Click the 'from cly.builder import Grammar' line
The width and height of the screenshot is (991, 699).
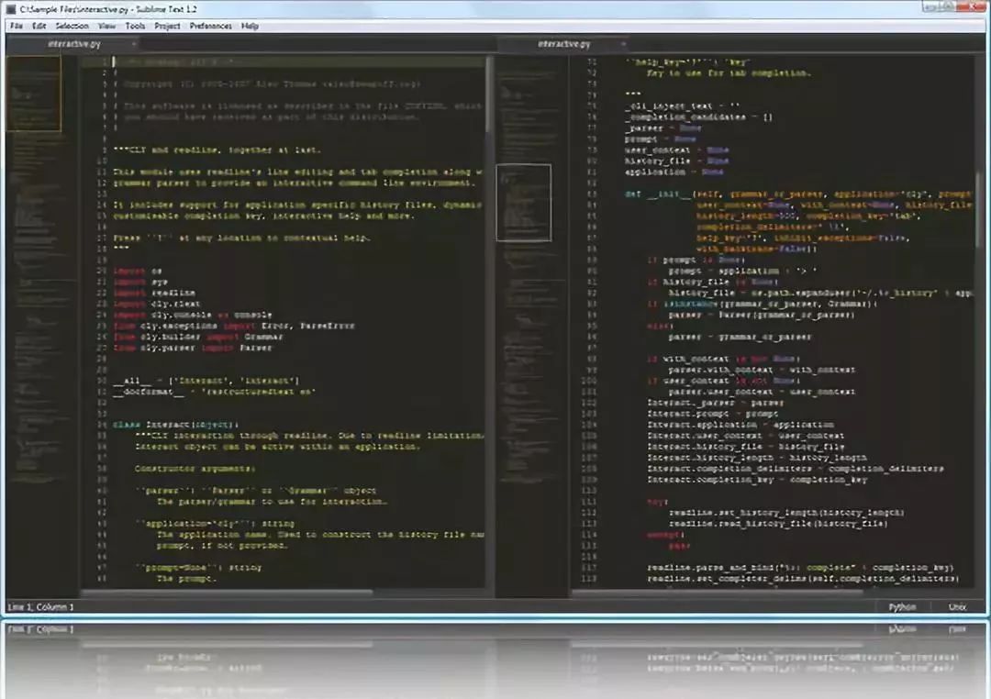[198, 337]
